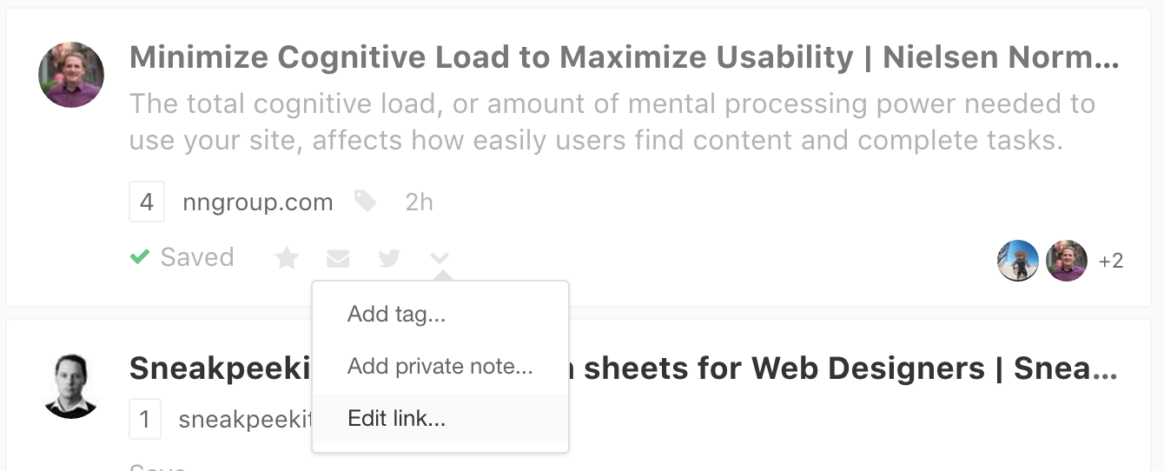Click the rightmost sharer avatar before +2
Image resolution: width=1164 pixels, height=471 pixels.
[x=1067, y=261]
